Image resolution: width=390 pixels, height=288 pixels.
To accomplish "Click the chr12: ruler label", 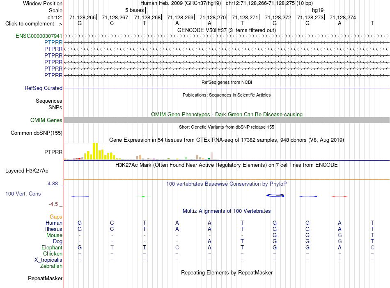I will point(55,17).
